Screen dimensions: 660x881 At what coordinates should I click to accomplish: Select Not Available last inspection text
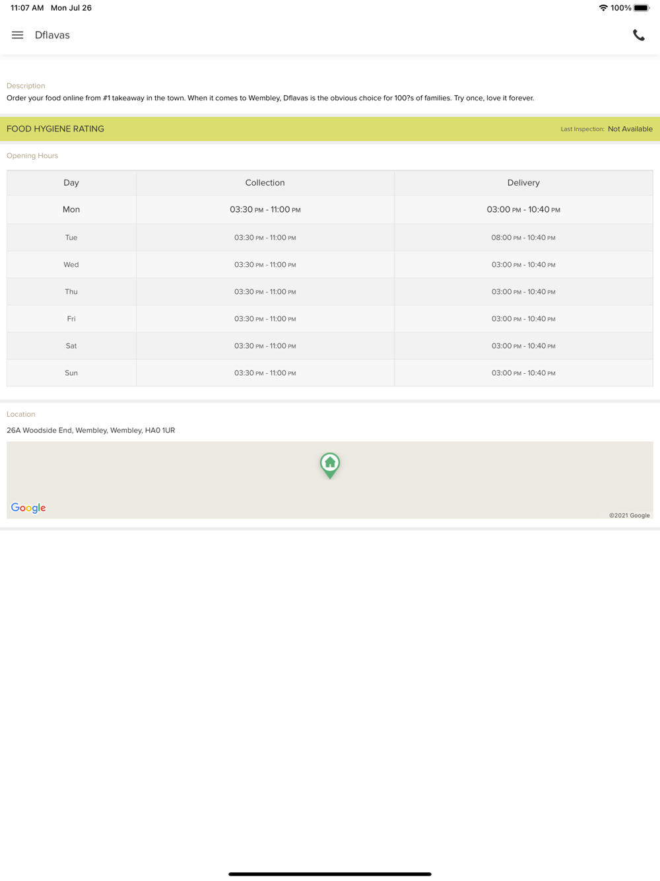630,129
